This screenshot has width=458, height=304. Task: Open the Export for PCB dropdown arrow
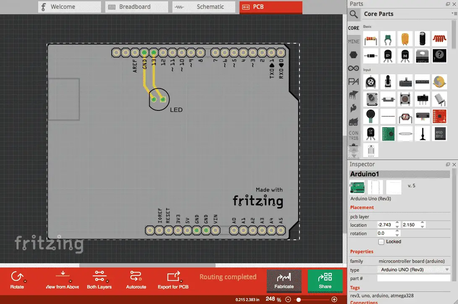[181, 281]
